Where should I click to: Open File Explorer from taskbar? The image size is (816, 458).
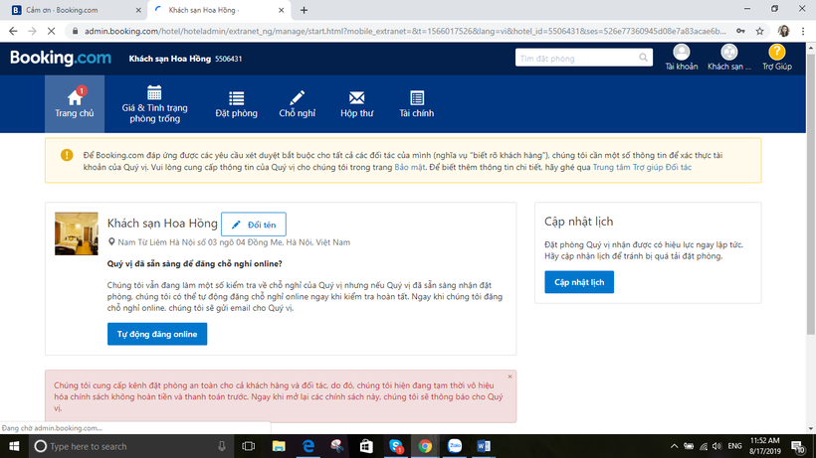coord(279,446)
